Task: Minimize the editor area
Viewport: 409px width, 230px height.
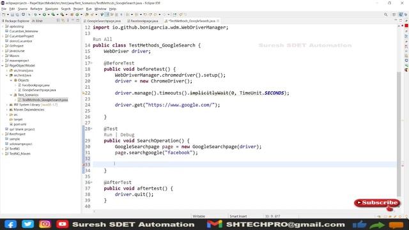Action: pyautogui.click(x=396, y=20)
